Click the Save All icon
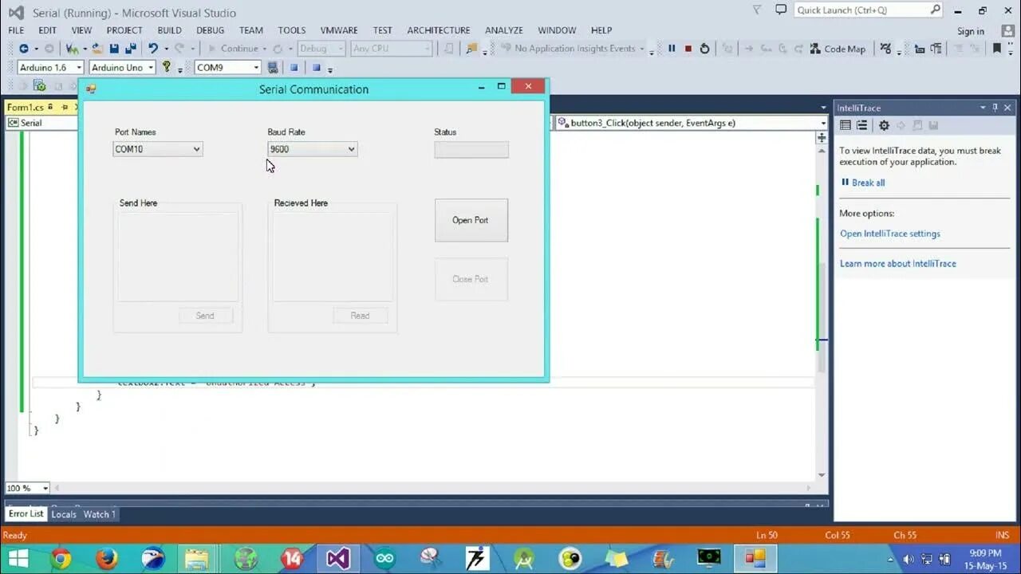The height and width of the screenshot is (574, 1021). pyautogui.click(x=130, y=49)
